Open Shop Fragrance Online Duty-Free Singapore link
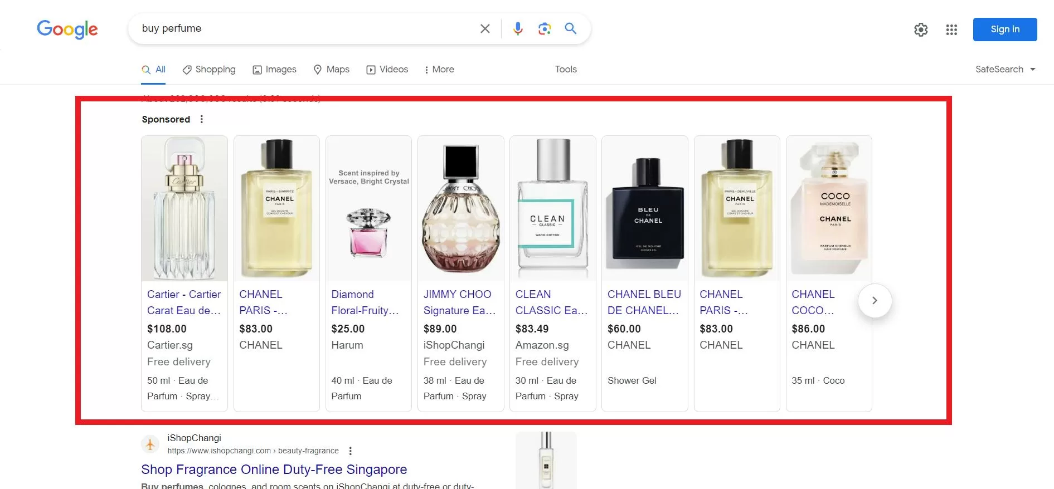1054x489 pixels. [274, 470]
